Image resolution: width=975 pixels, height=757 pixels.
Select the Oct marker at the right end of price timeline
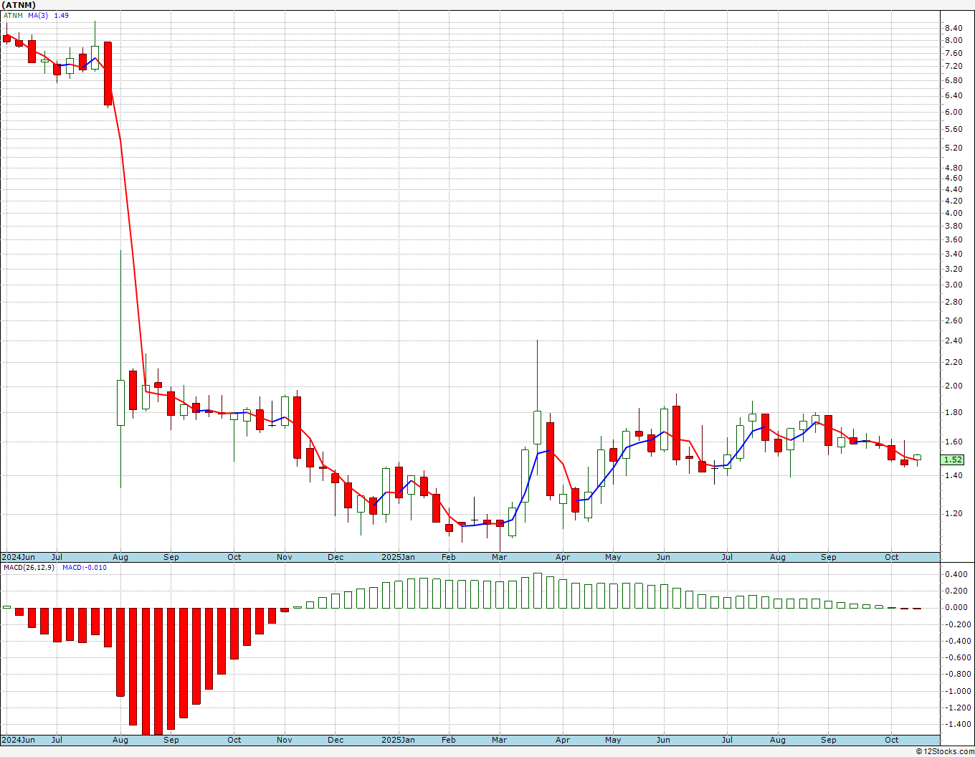[x=892, y=557]
